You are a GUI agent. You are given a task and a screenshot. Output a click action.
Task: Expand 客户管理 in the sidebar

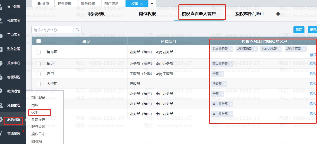(14, 7)
